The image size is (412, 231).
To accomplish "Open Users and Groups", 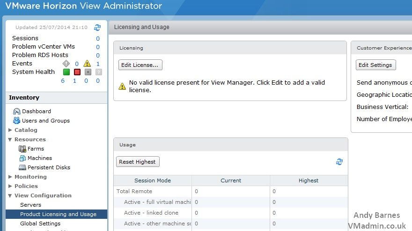I will pyautogui.click(x=46, y=121).
